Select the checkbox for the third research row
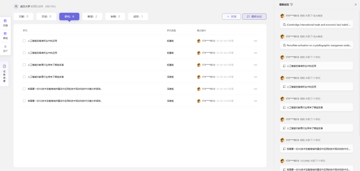The image size is (360, 171). pos(24,65)
